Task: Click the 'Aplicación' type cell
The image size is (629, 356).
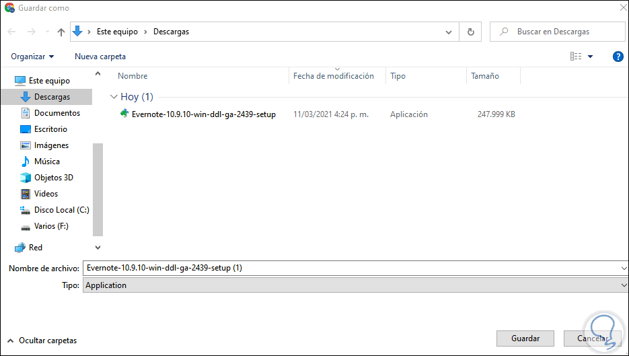Action: point(409,114)
